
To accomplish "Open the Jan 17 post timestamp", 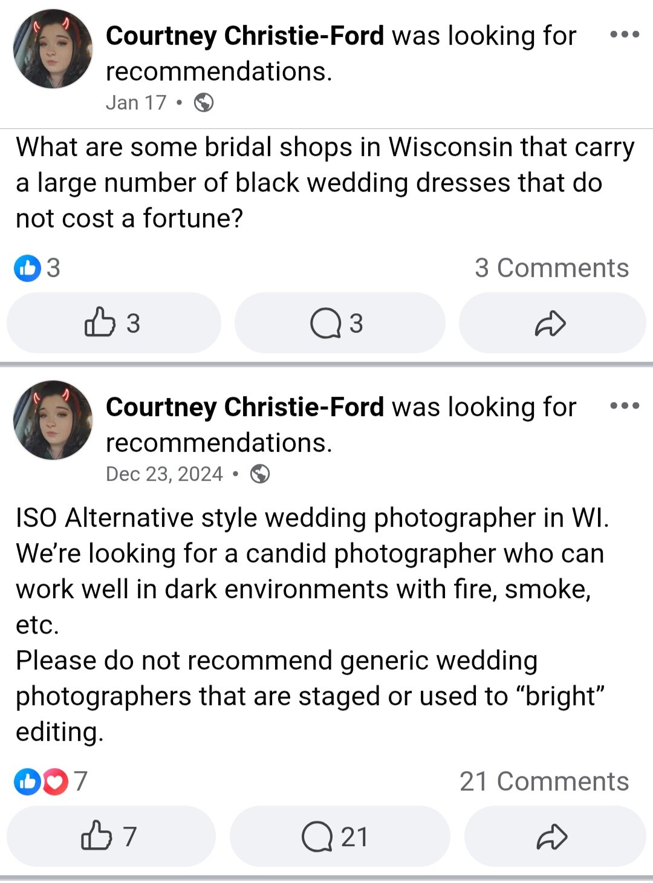I will [136, 103].
